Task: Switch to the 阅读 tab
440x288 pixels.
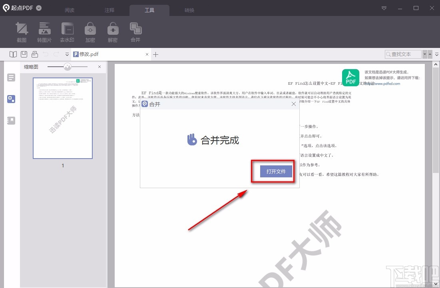Action: (x=70, y=10)
